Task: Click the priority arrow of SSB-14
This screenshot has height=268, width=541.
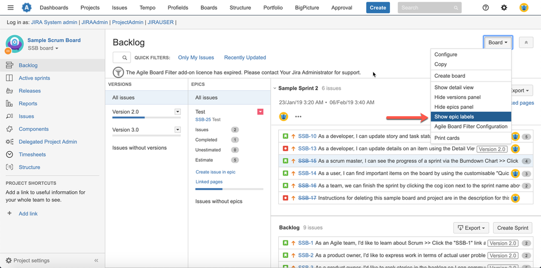Action: pyautogui.click(x=294, y=173)
